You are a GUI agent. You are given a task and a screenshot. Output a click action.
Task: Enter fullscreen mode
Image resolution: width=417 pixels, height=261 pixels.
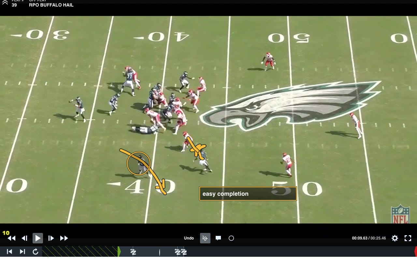408,238
